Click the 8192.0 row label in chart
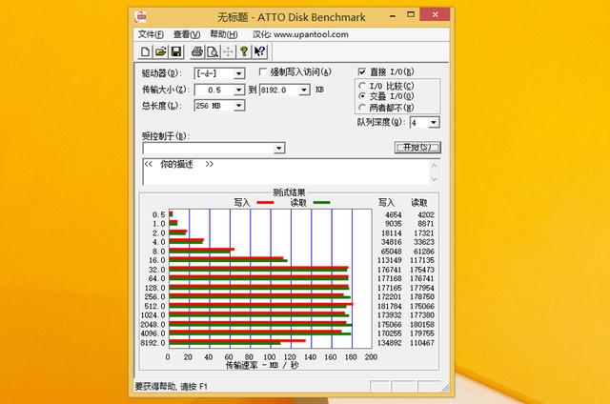610x404 pixels. tap(152, 343)
